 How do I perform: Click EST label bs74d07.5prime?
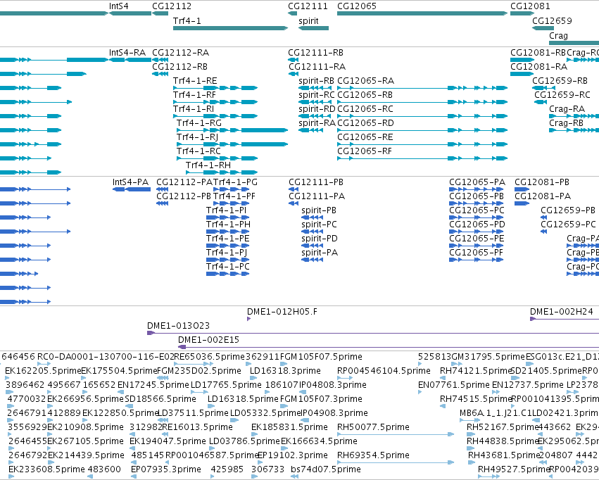click(326, 469)
